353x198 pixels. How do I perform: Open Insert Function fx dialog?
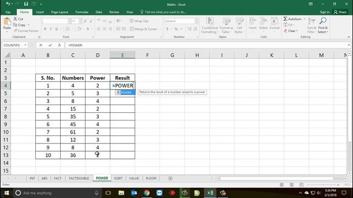60,45
